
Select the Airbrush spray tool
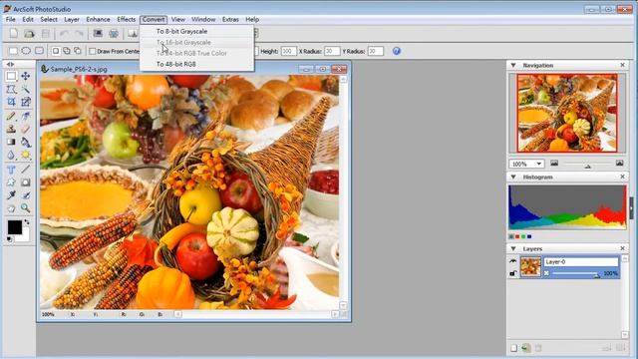26,116
